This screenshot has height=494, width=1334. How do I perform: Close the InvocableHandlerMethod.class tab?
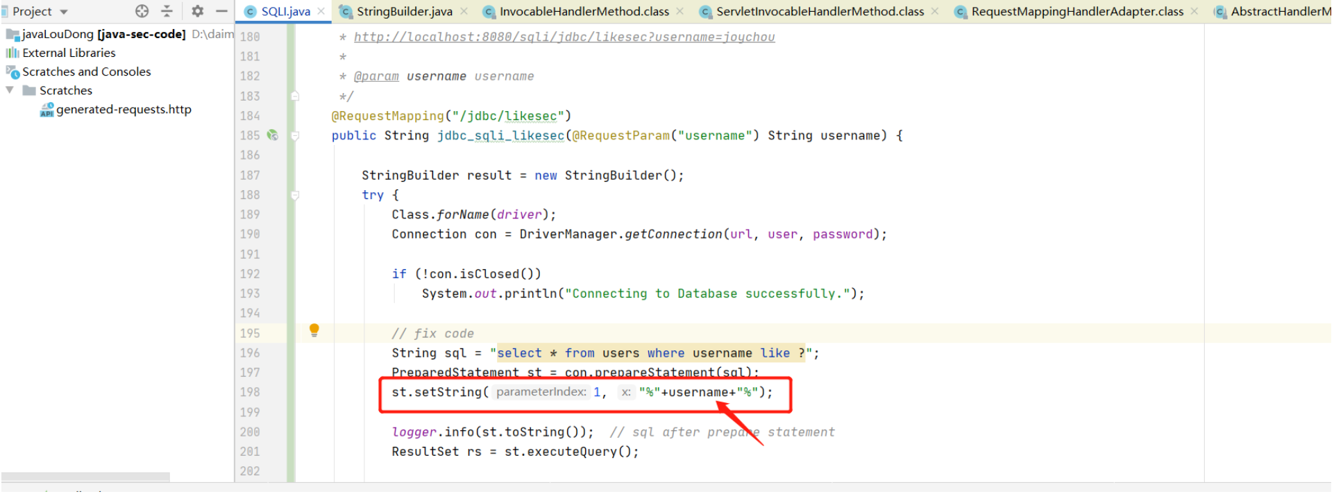pos(680,11)
